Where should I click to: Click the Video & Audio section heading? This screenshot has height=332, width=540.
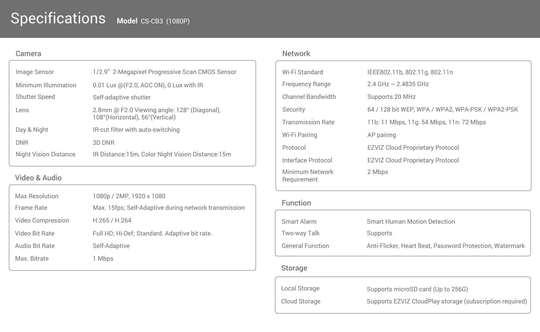pos(38,178)
